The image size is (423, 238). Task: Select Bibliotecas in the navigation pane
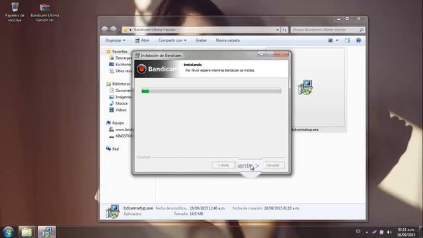pyautogui.click(x=118, y=84)
